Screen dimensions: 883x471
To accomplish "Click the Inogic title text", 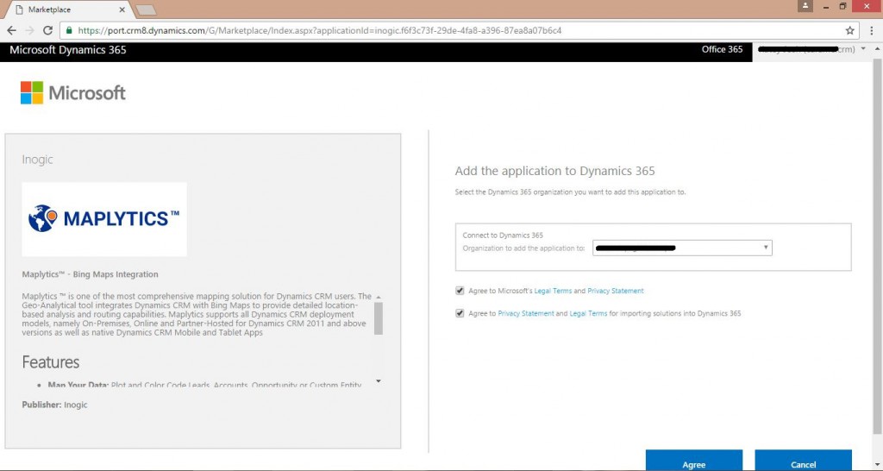I will 37,160.
